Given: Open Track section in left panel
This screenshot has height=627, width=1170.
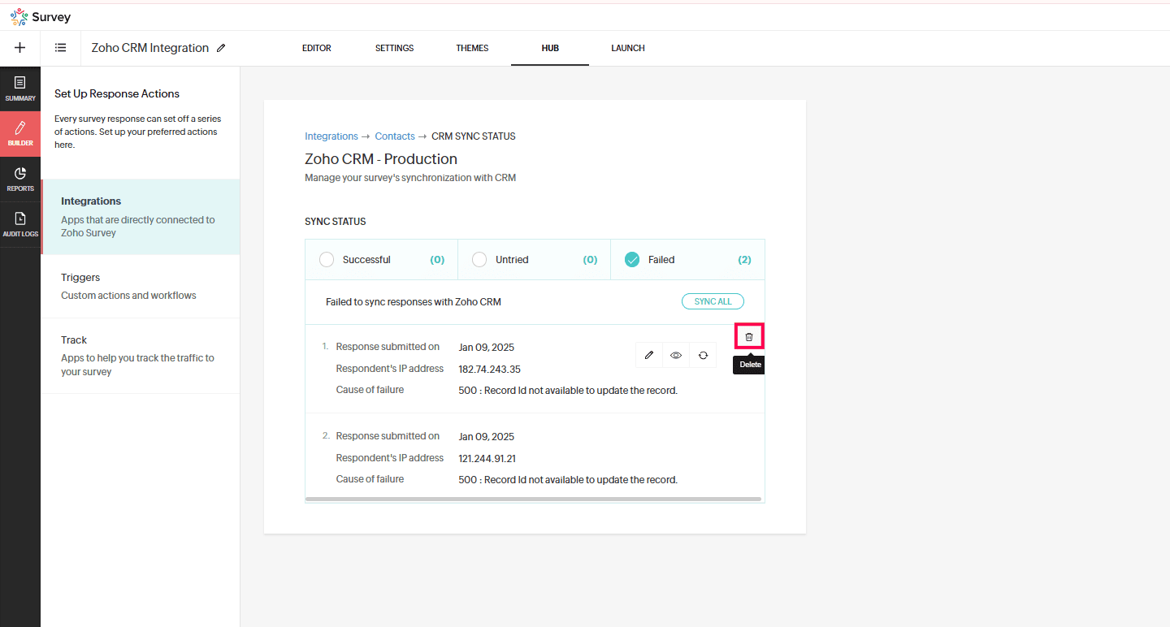Looking at the screenshot, I should tap(141, 356).
